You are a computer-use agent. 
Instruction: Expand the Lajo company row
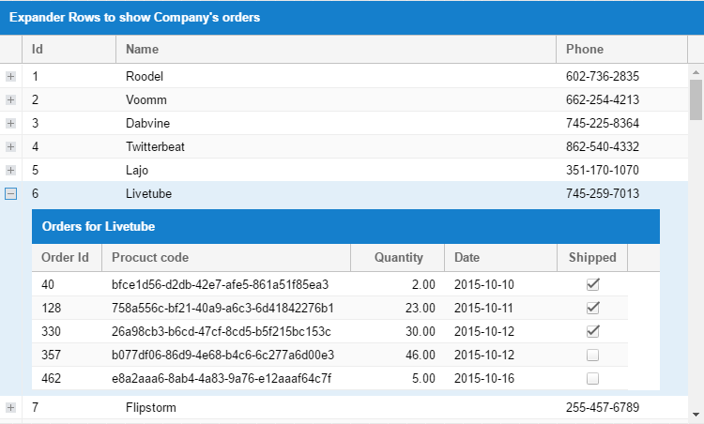(10, 170)
